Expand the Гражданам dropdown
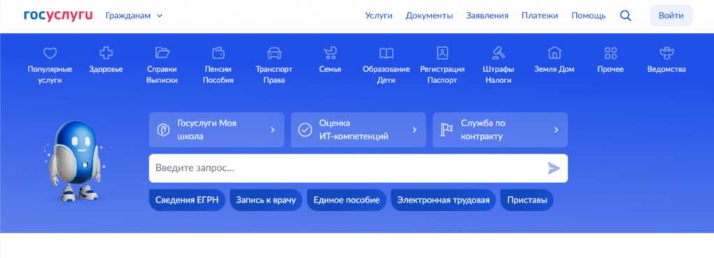The image size is (714, 258). coord(134,15)
